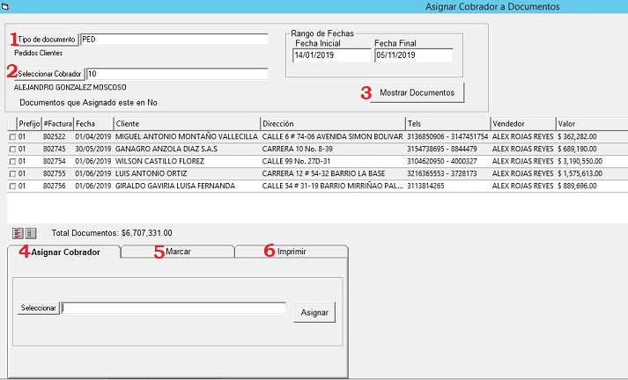628x380 pixels.
Task: Open the Tipo de documento selector
Action: (47, 40)
